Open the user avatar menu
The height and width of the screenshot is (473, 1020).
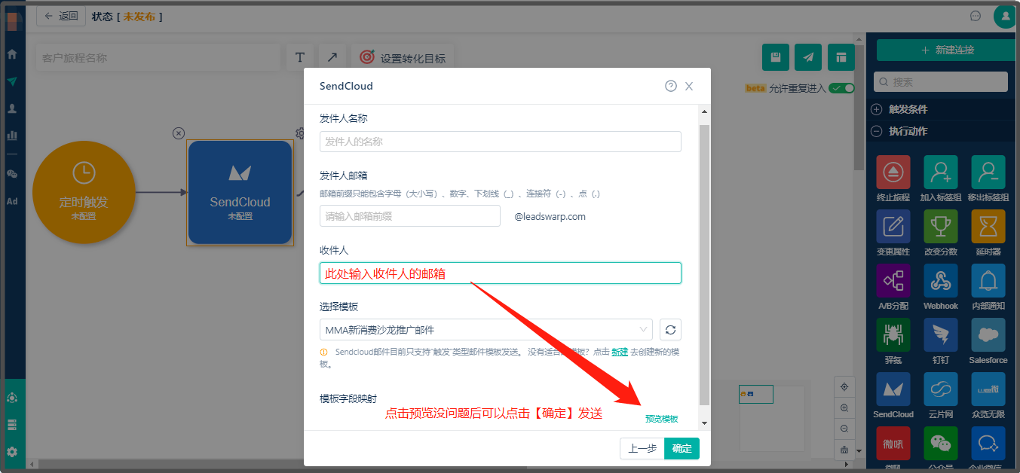point(1004,16)
